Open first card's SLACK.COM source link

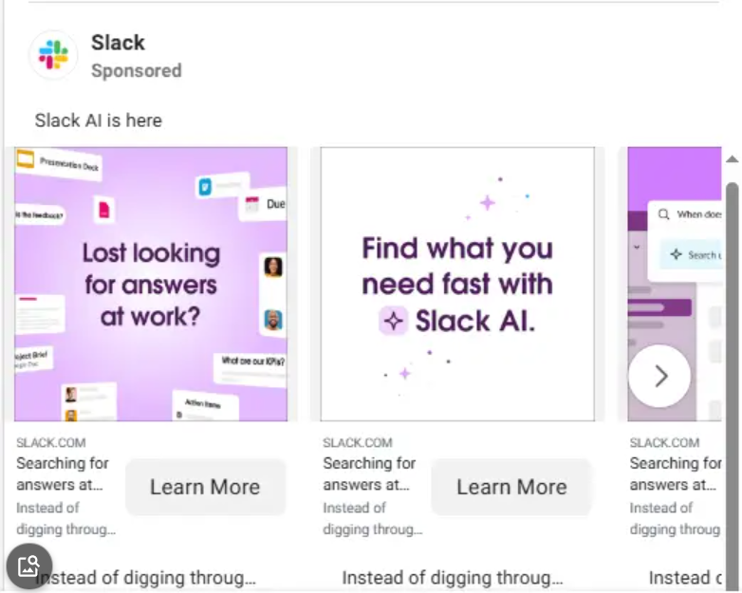click(x=51, y=442)
